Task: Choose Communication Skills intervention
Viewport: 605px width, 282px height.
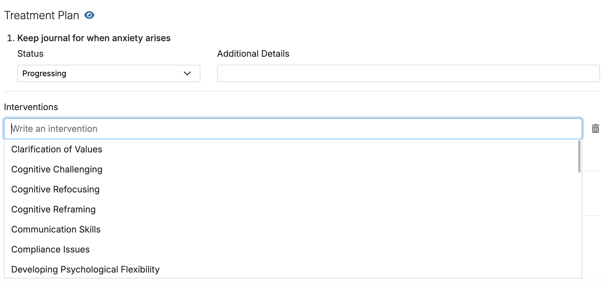Action: [x=56, y=229]
